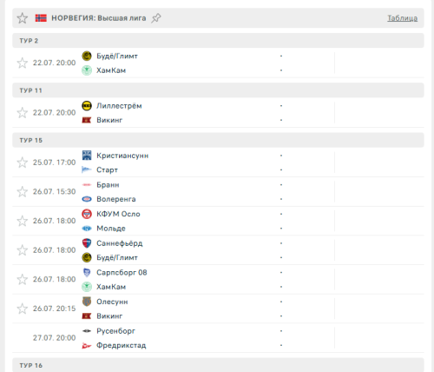Click the Олесунн club crest

pos(87,302)
